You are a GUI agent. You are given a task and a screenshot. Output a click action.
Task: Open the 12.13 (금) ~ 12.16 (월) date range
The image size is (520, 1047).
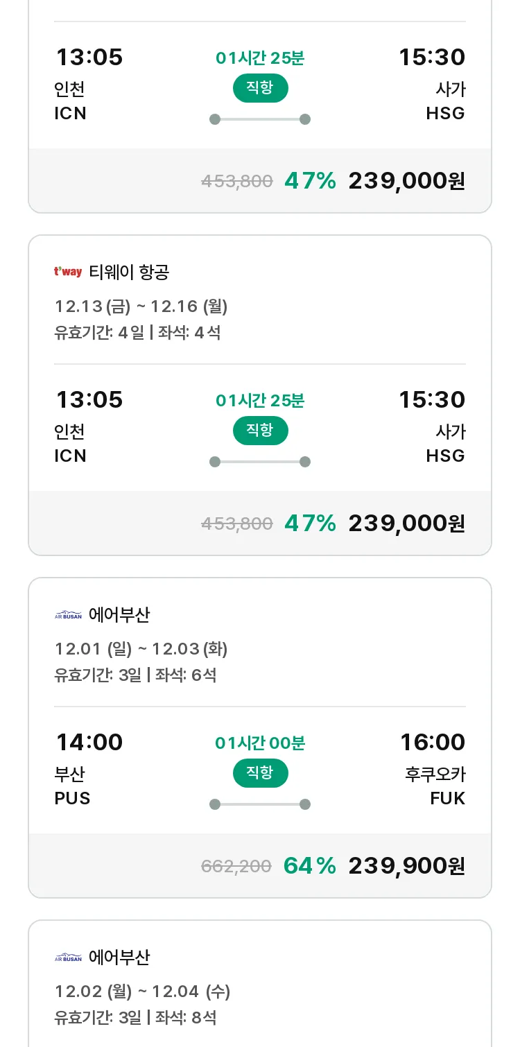(141, 306)
